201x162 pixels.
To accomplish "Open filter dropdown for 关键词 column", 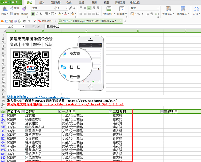I will (60, 112).
